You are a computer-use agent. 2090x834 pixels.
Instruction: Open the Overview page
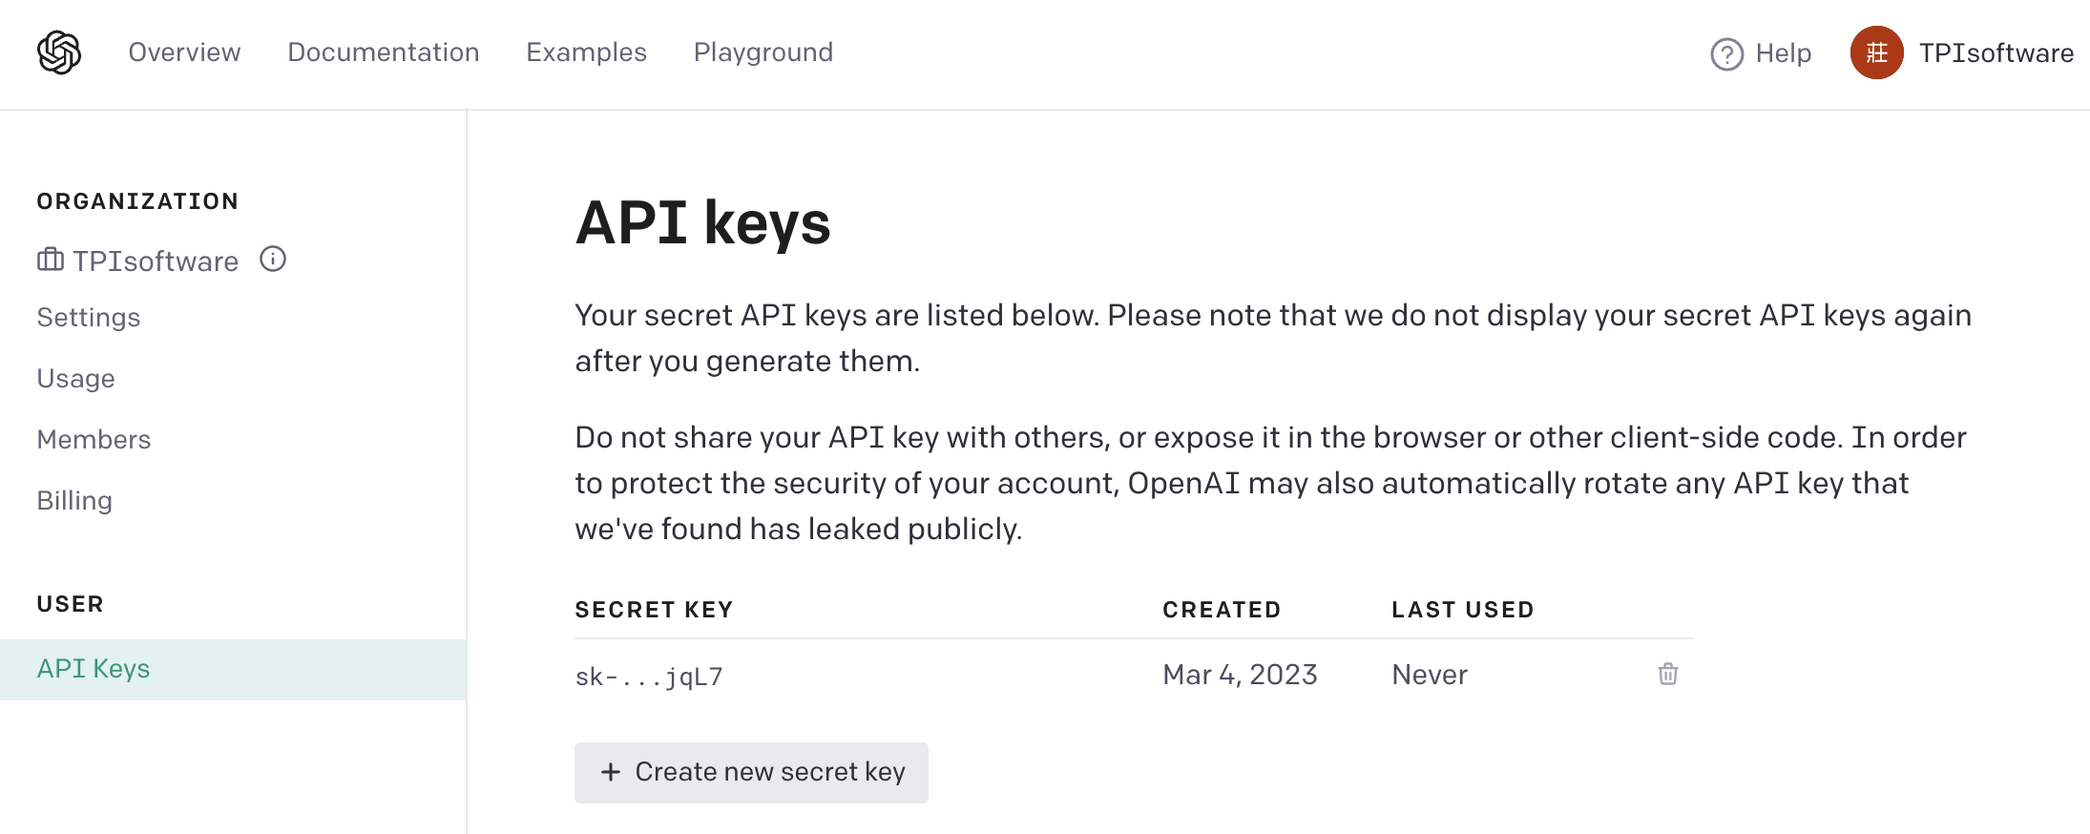184,52
